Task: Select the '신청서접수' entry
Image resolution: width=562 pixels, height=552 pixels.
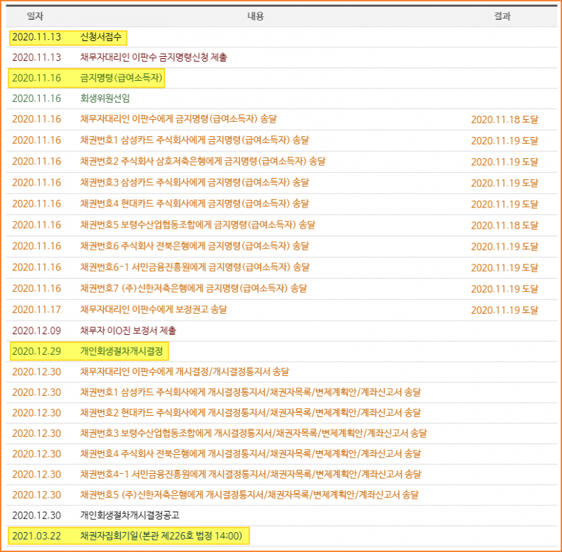Action: 101,37
